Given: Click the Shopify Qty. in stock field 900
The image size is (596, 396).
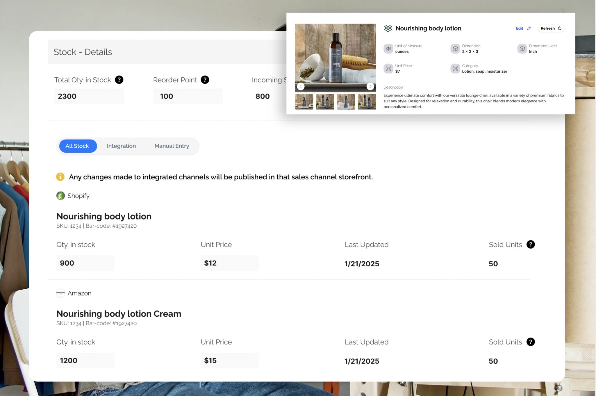Looking at the screenshot, I should point(85,263).
